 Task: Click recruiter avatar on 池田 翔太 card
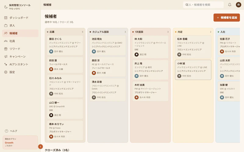pos(94,51)
